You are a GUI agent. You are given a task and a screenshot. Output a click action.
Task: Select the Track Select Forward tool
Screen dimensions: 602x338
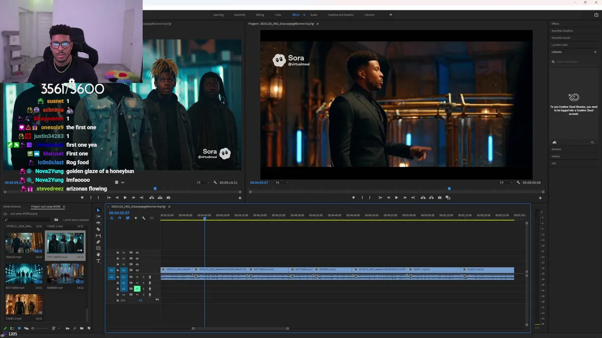tap(98, 216)
